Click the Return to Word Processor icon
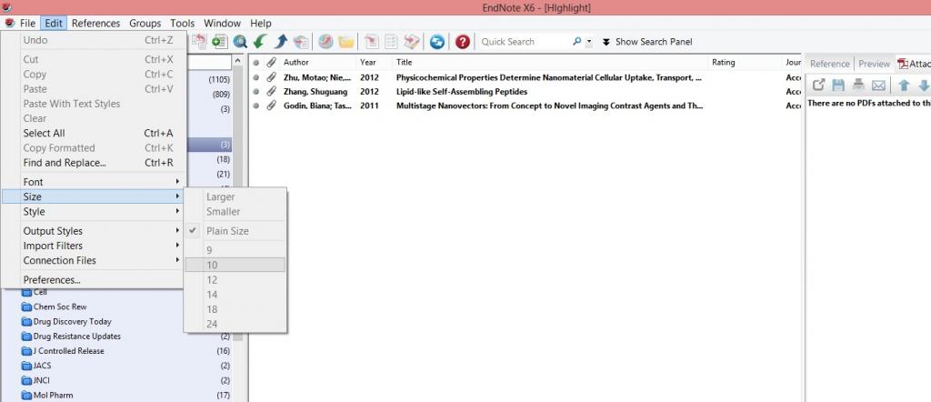Viewport: 931px width, 402px height. click(x=412, y=42)
